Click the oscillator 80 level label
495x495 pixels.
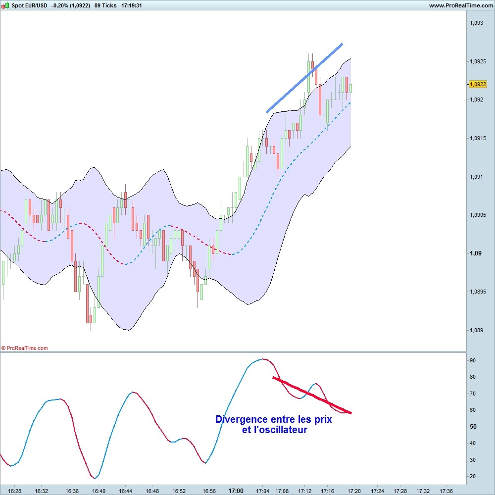coord(473,377)
